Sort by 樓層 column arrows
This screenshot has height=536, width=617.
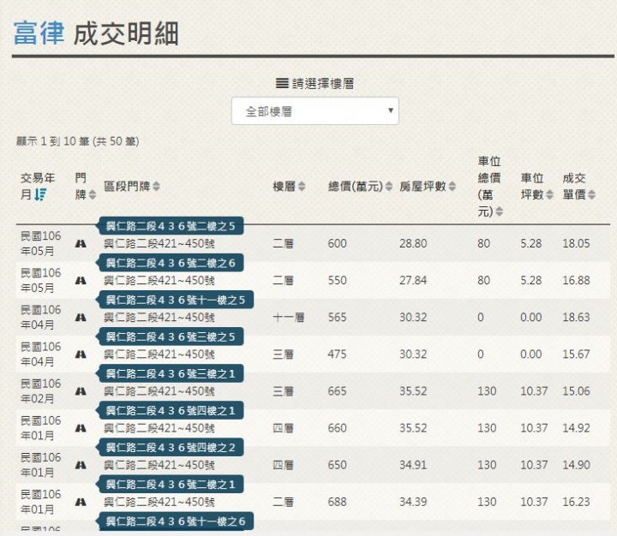(x=302, y=187)
